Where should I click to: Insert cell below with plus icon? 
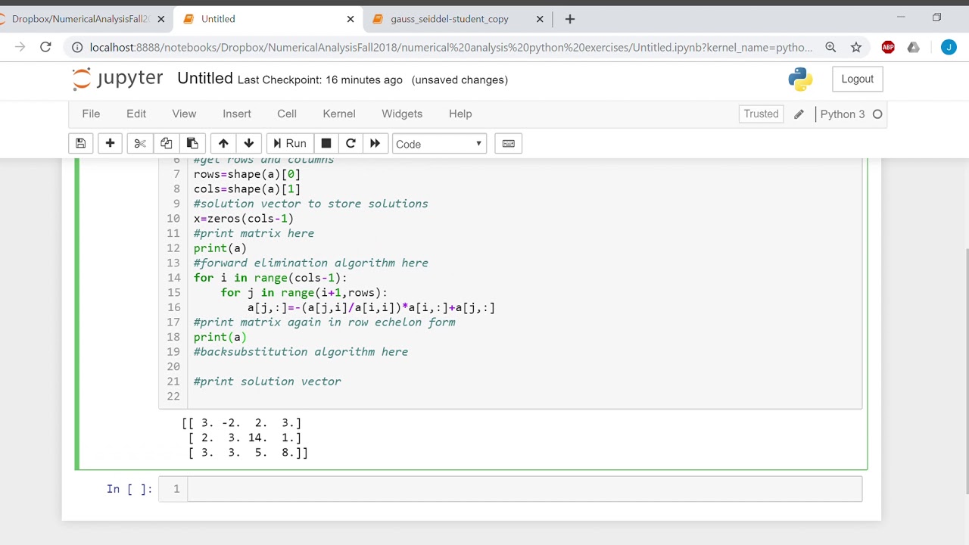click(x=110, y=144)
